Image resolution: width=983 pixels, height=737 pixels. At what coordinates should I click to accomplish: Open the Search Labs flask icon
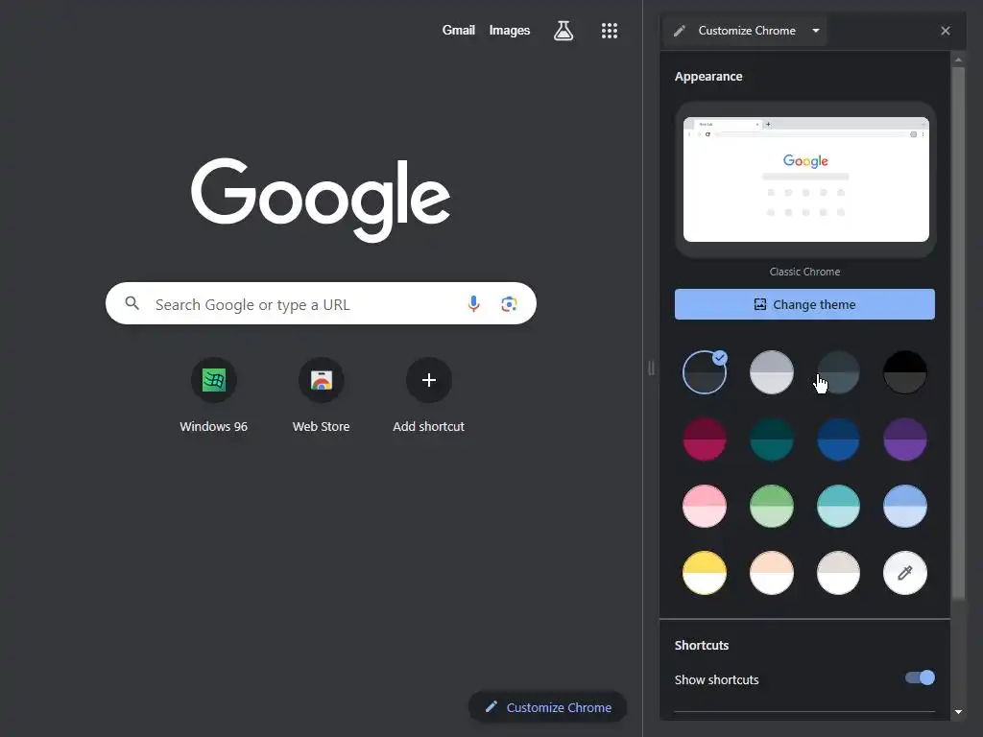click(x=563, y=31)
